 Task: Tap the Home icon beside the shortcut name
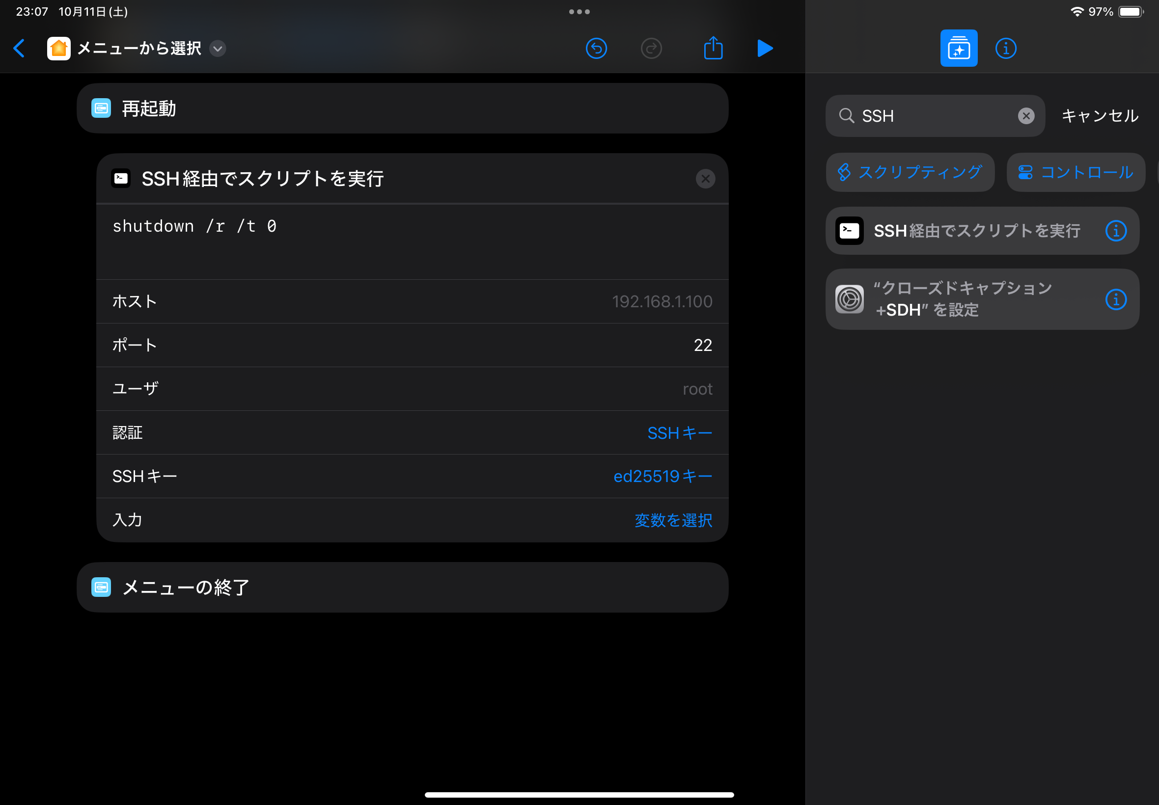(x=58, y=48)
